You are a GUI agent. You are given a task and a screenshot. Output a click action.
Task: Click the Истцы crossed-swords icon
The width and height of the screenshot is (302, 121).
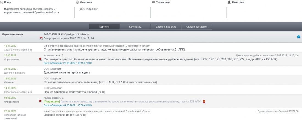(x=2, y=2)
